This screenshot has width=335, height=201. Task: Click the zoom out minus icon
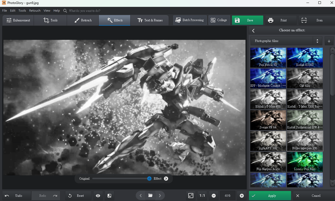click(214, 196)
